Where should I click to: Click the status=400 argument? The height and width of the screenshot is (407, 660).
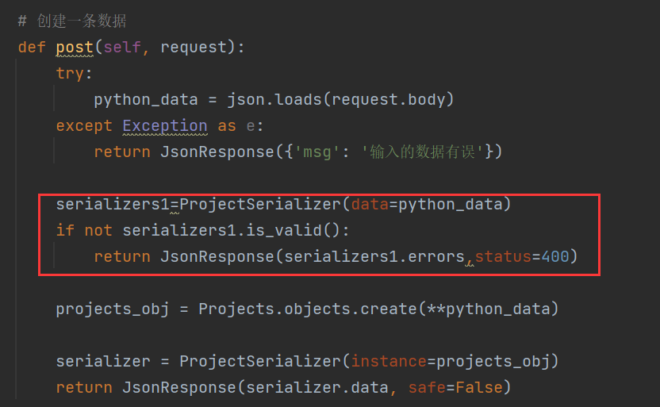coord(522,257)
